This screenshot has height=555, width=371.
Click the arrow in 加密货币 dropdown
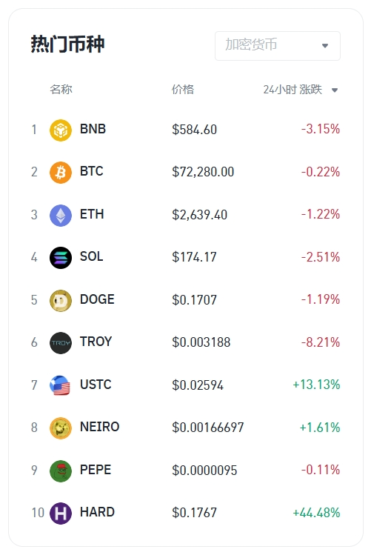pos(325,46)
